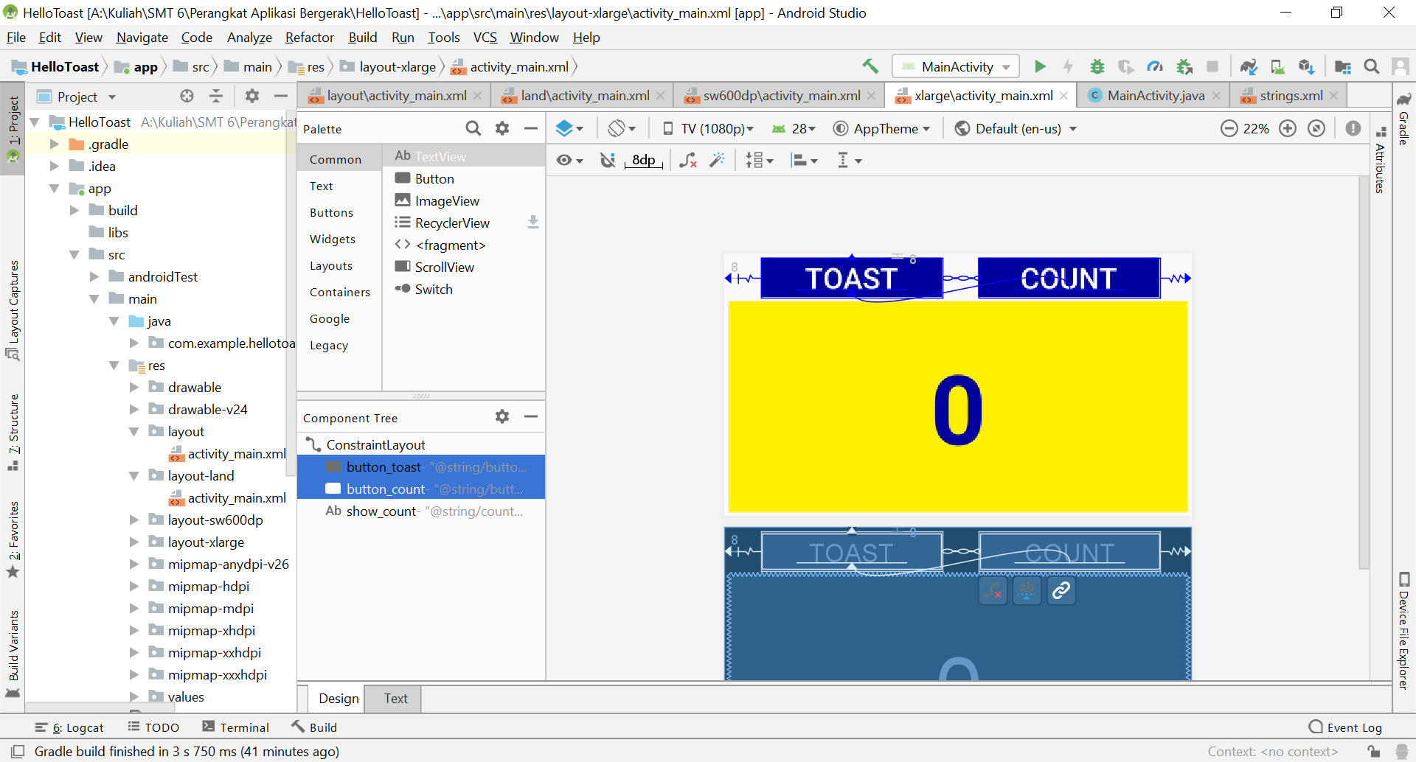This screenshot has width=1416, height=762.
Task: Switch to the MainActivity.java editor tab
Action: tap(1154, 95)
